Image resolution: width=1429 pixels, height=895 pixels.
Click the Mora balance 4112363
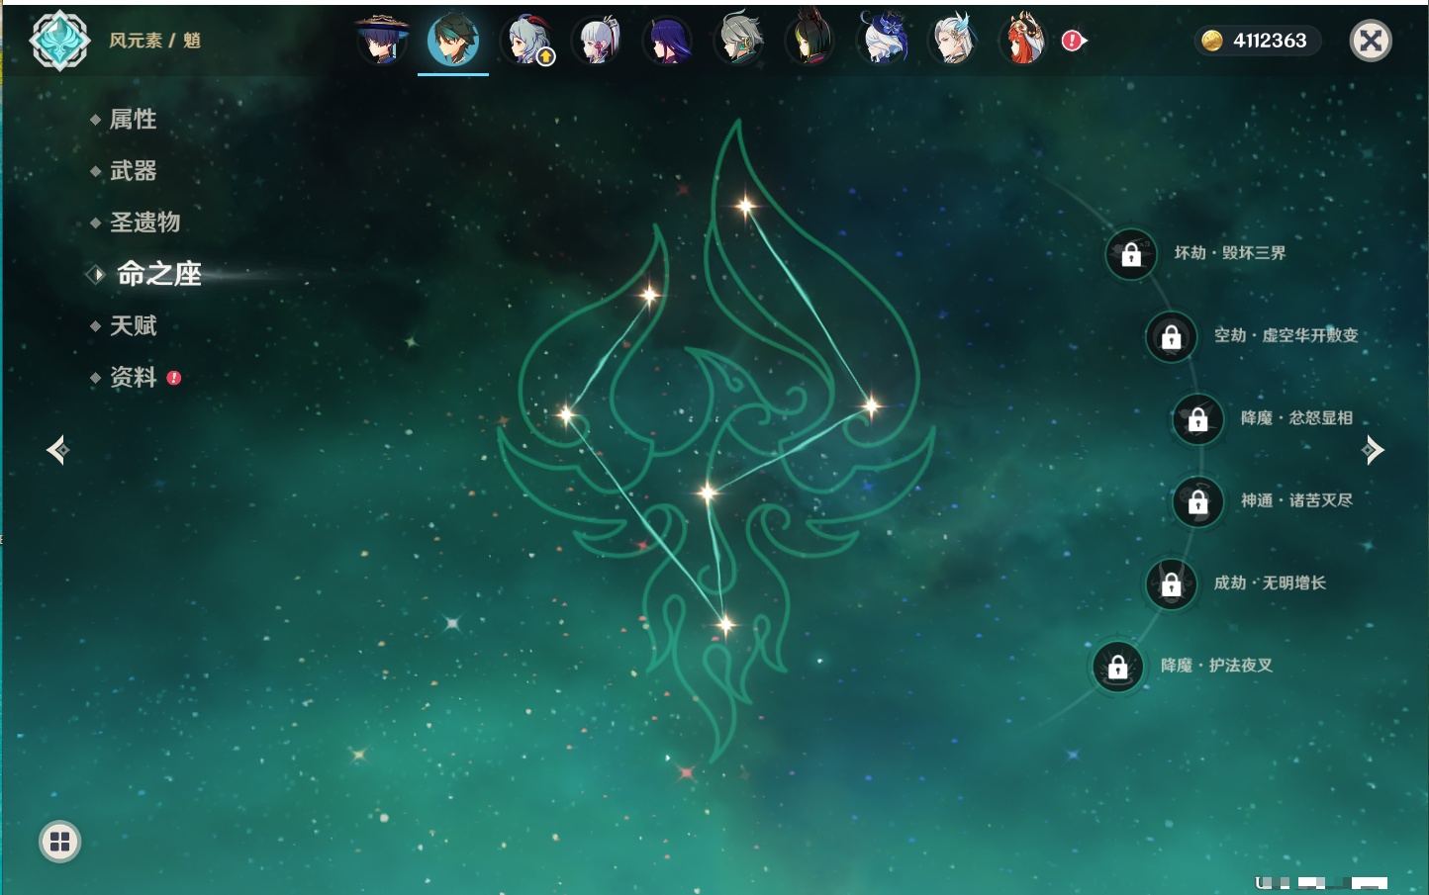[x=1270, y=41]
